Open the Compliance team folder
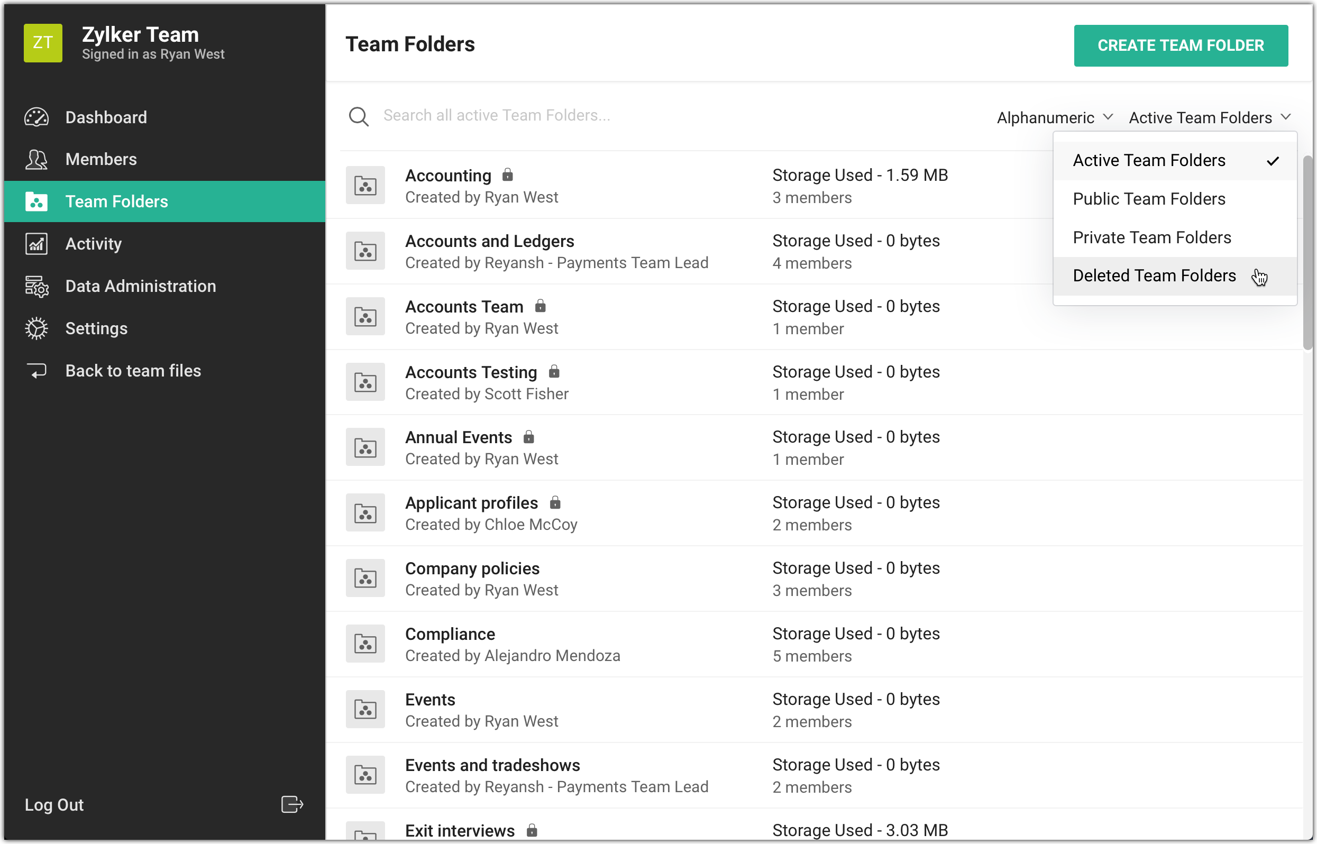1317x844 pixels. 450,634
